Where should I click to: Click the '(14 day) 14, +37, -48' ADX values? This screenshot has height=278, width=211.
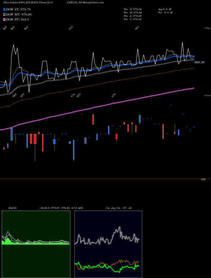(x=119, y=208)
